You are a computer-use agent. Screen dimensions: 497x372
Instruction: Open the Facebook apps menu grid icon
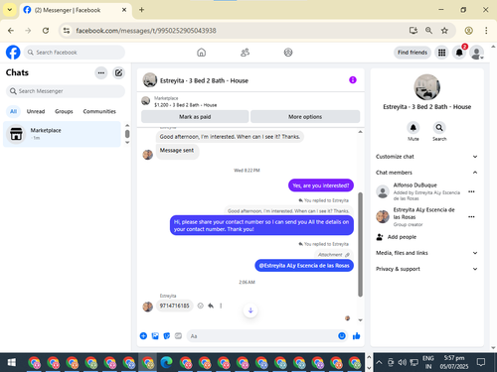click(x=441, y=53)
